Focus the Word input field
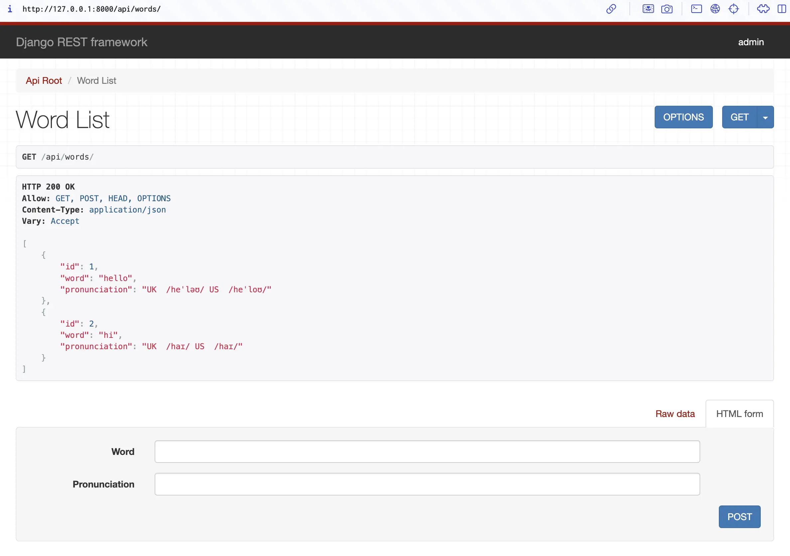Image resolution: width=790 pixels, height=556 pixels. (427, 451)
